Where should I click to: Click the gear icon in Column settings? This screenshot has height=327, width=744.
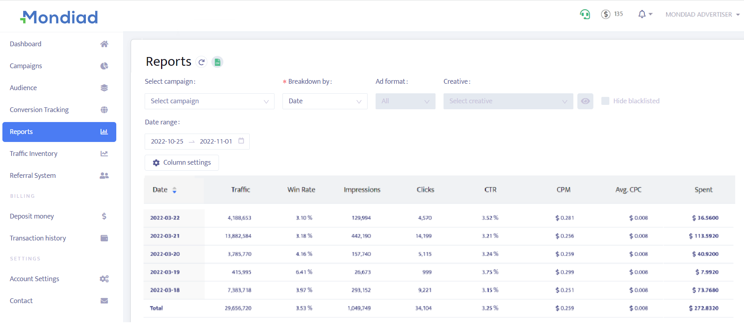pyautogui.click(x=156, y=163)
